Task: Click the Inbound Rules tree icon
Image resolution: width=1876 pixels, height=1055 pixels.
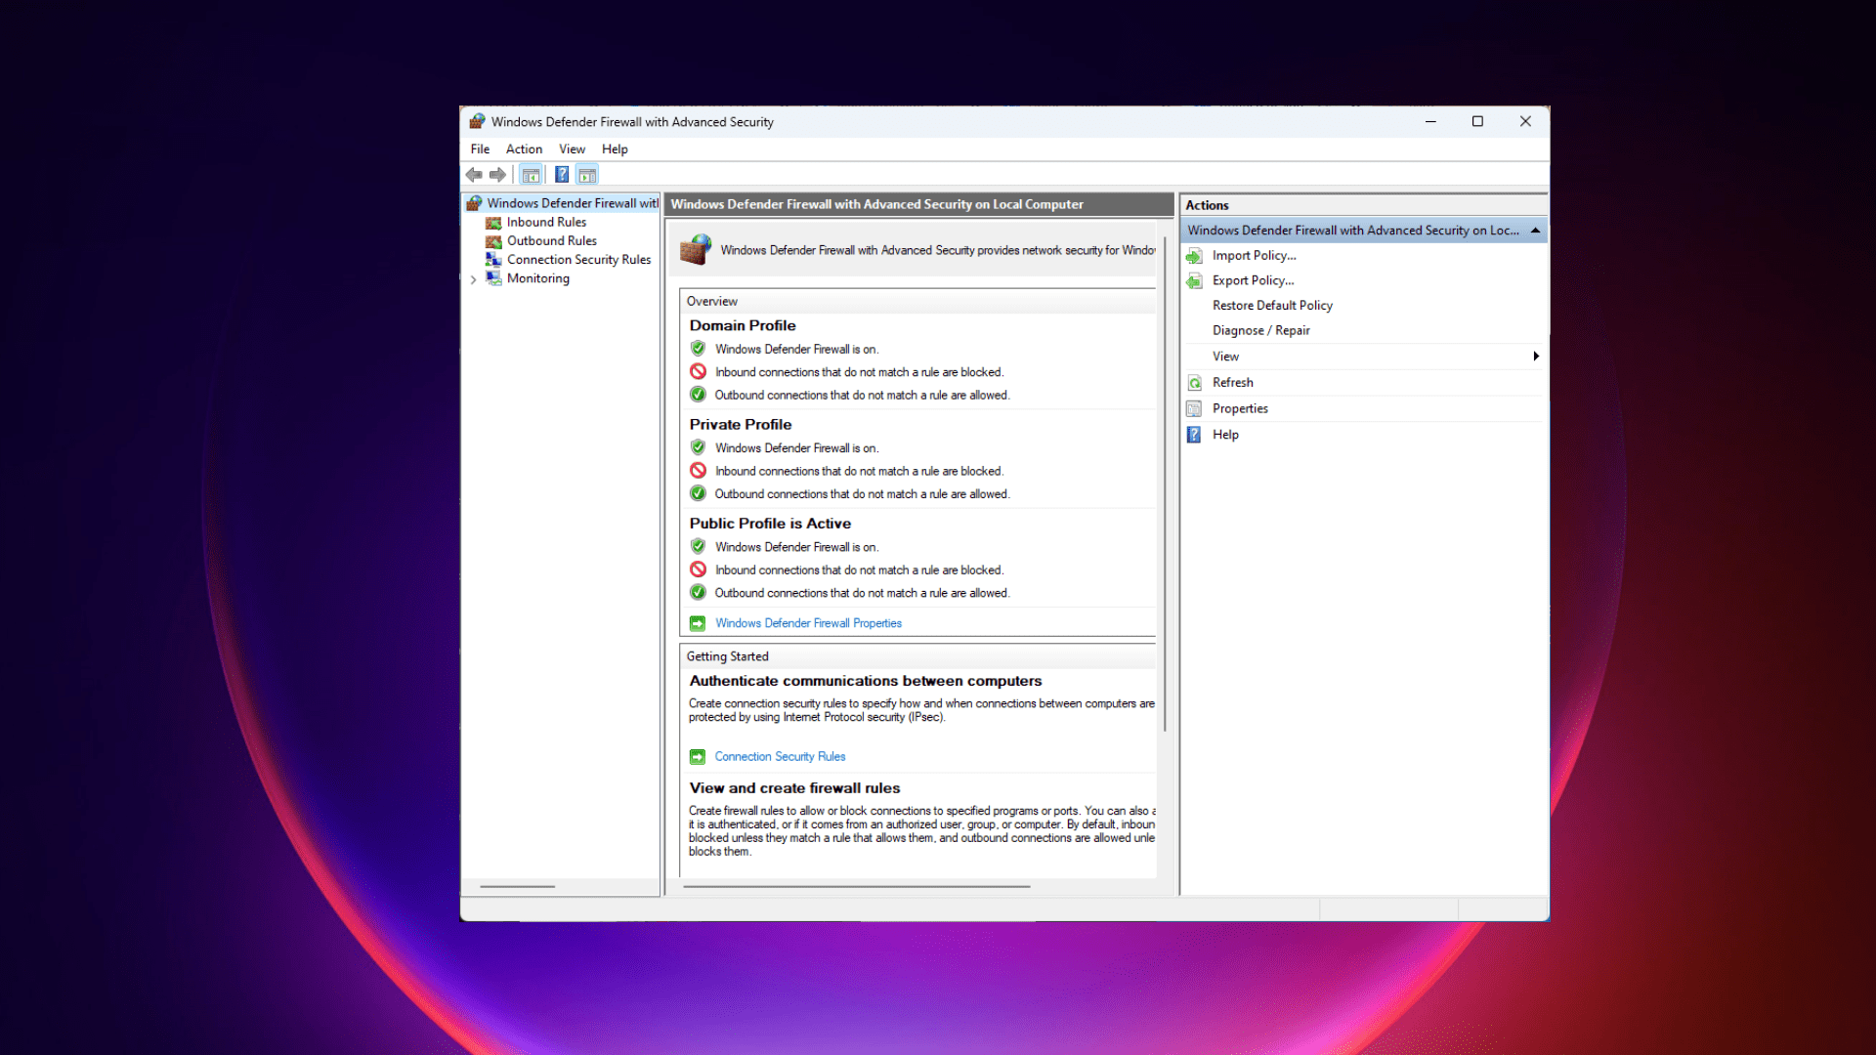Action: coord(493,223)
